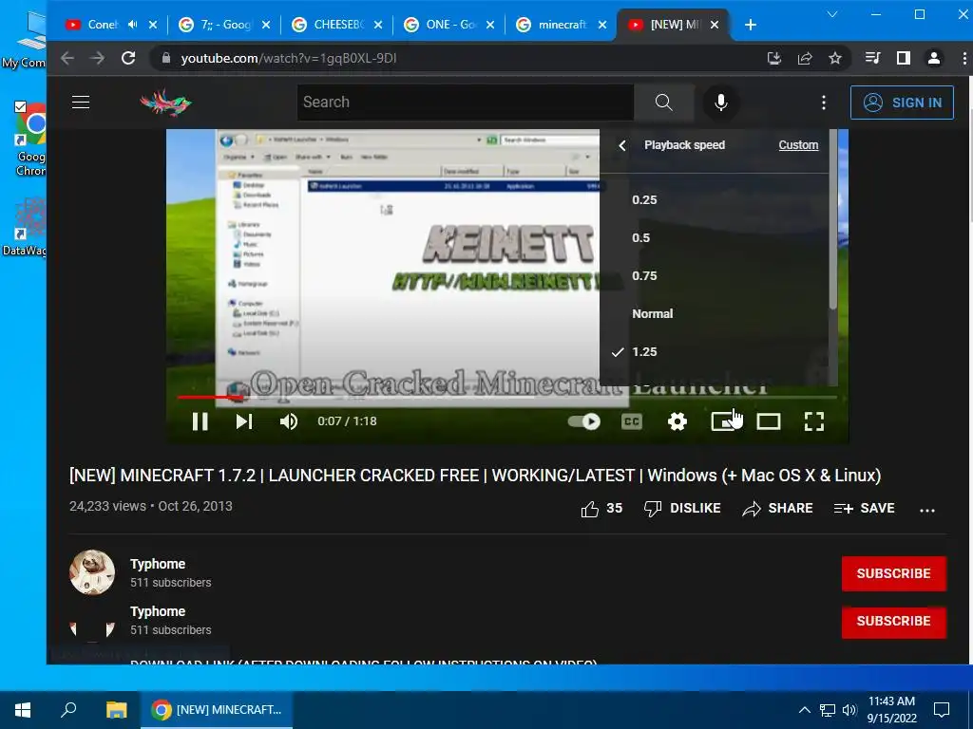Click the DISLIKE button
This screenshot has height=729, width=973.
(682, 509)
